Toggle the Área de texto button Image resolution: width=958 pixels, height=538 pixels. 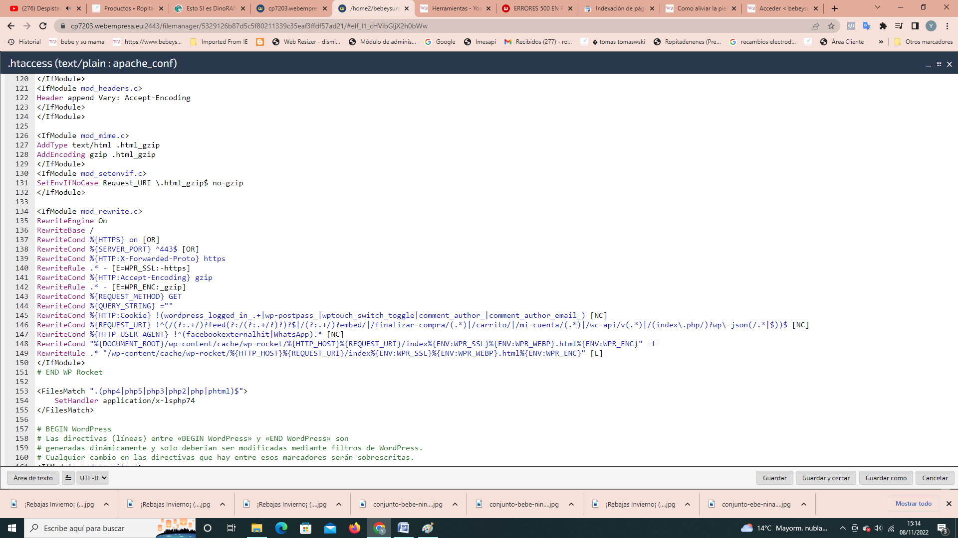(33, 478)
